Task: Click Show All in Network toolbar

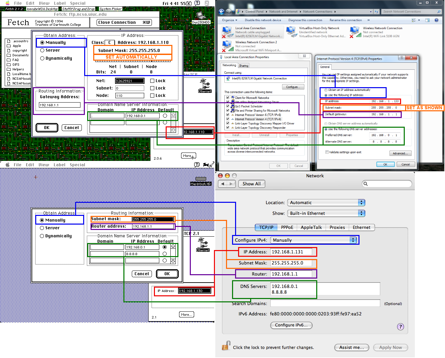Action: (x=252, y=184)
